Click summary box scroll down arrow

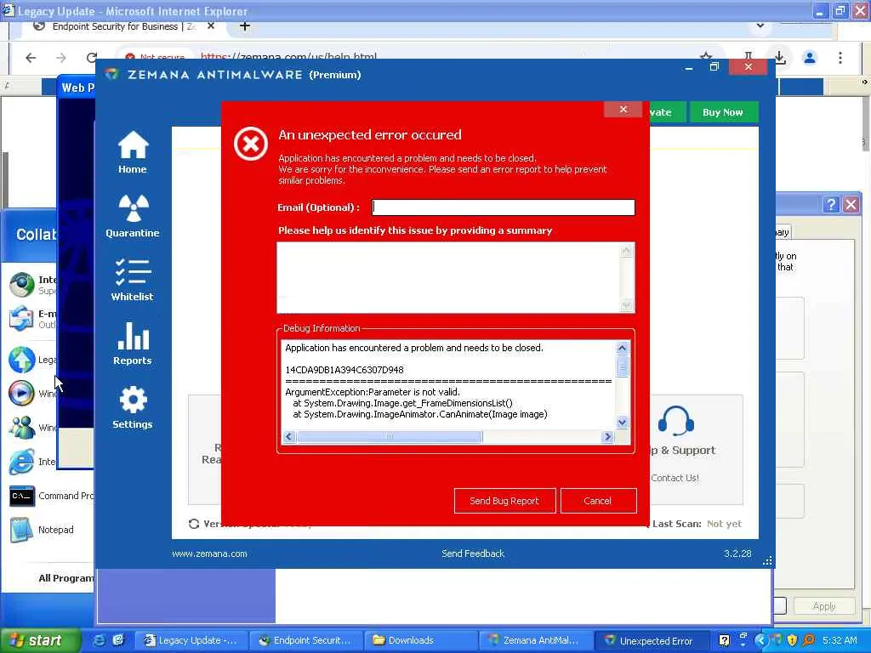tap(627, 305)
